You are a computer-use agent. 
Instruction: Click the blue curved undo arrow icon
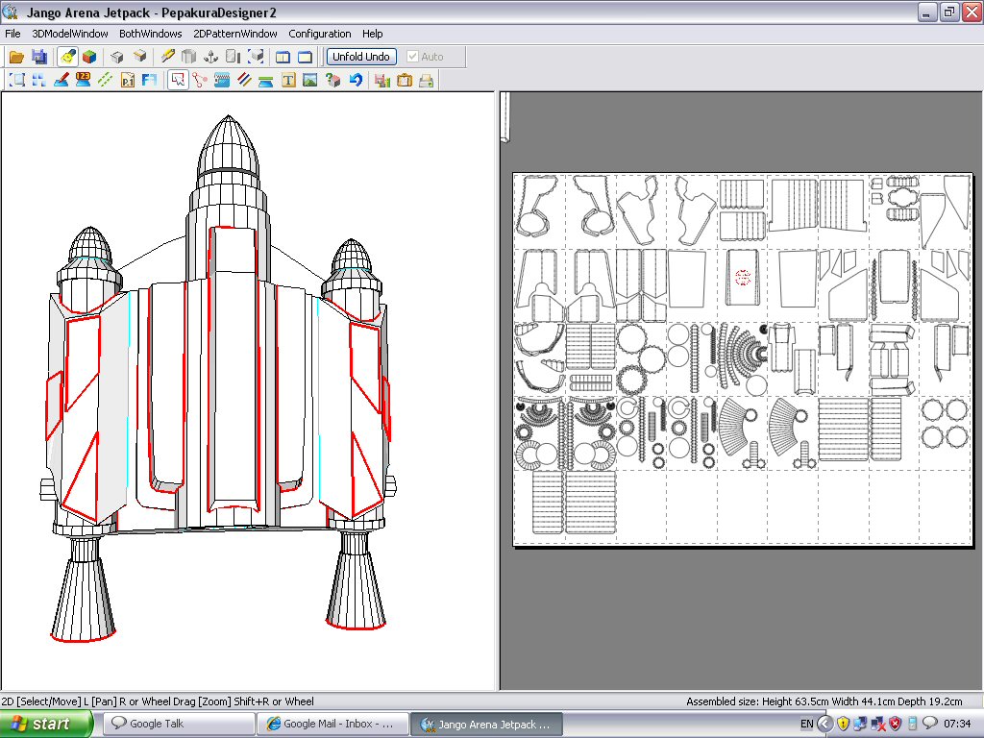pyautogui.click(x=356, y=80)
